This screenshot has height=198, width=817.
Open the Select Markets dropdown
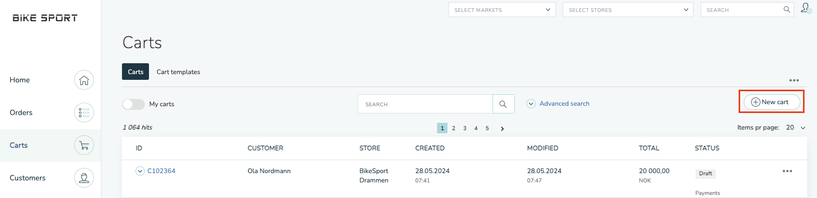pyautogui.click(x=502, y=10)
